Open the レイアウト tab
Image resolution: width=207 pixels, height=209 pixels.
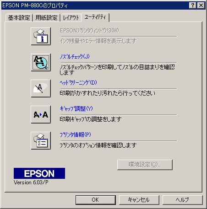pos(71,18)
